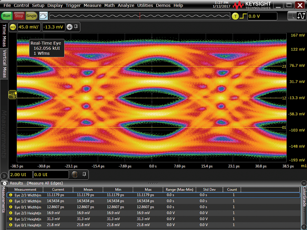Open the Measure menu

point(92,5)
